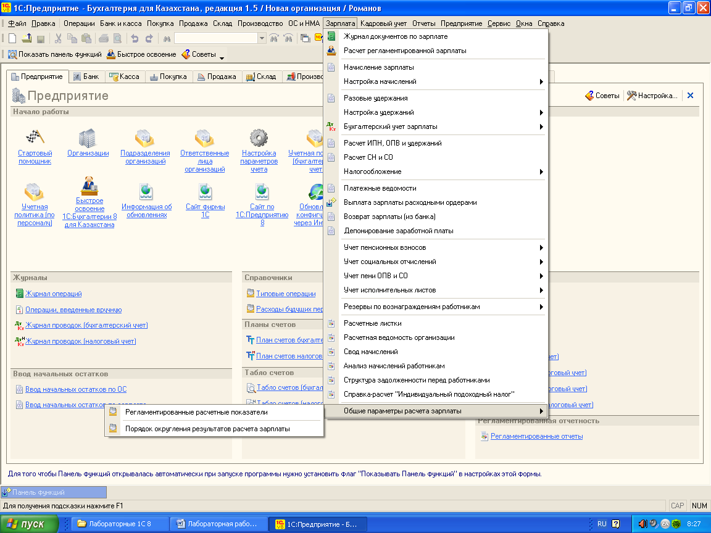Switch to the Банк tab

pos(86,76)
